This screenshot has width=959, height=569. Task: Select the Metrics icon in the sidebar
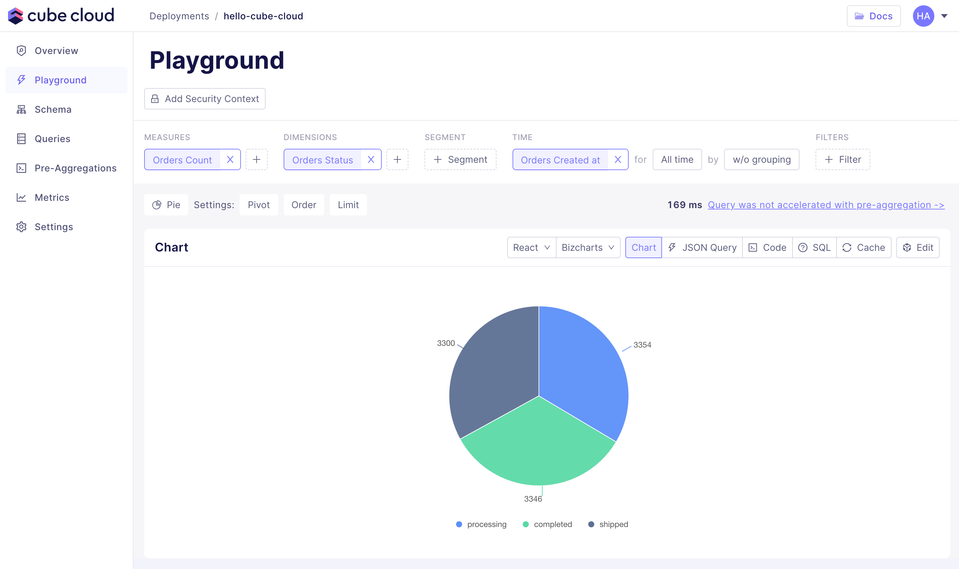pos(21,197)
